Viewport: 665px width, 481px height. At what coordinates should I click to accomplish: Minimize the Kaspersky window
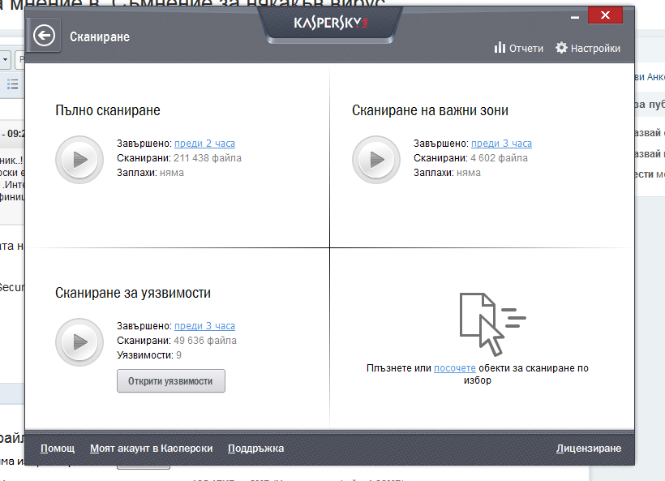tap(575, 17)
